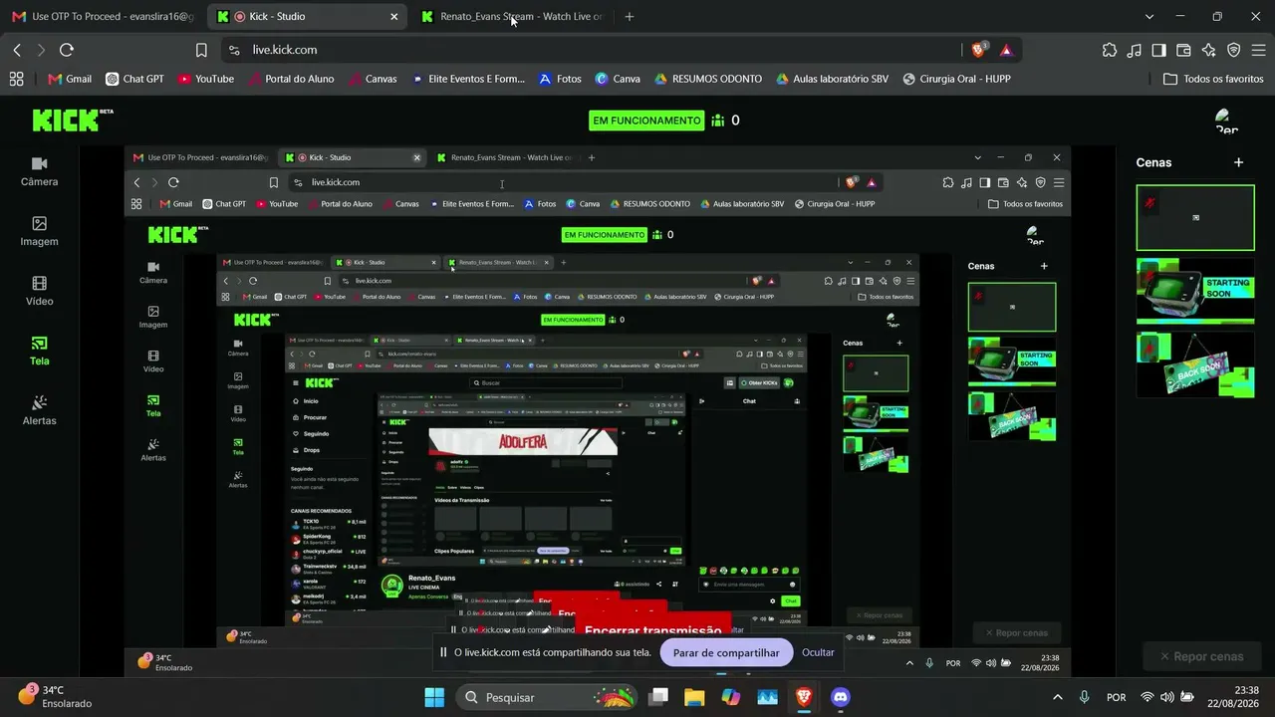The height and width of the screenshot is (717, 1275).
Task: Open the Windows Start menu
Action: pyautogui.click(x=434, y=697)
